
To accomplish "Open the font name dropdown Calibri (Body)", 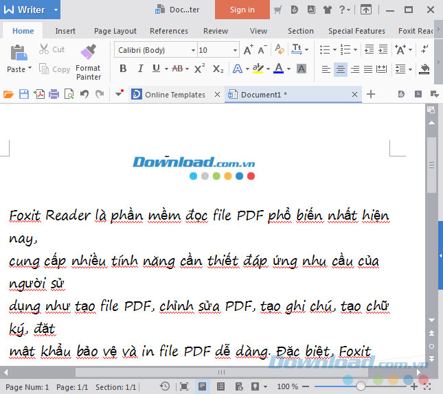I will [x=193, y=50].
